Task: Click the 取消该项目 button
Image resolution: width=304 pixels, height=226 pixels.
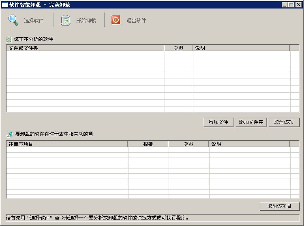Action: click(279, 206)
